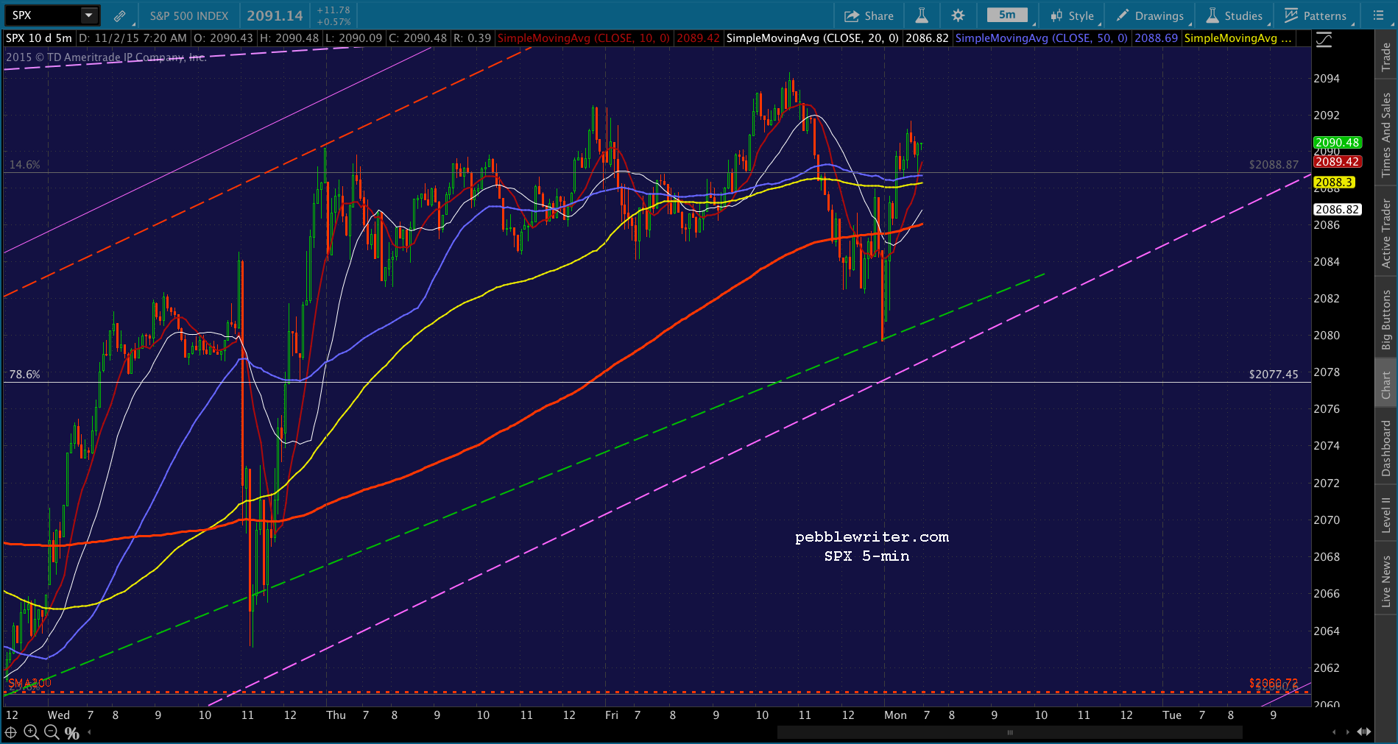Viewport: 1398px width, 744px height.
Task: Click the small left arrow beside percent icon
Action: (x=89, y=732)
